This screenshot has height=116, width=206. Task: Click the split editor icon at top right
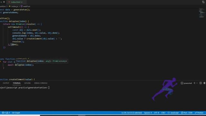(x=203, y=2)
